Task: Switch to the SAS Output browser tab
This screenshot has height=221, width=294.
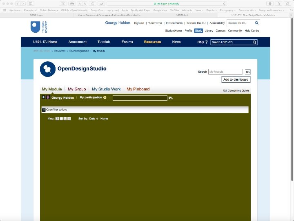Action: click(182, 15)
